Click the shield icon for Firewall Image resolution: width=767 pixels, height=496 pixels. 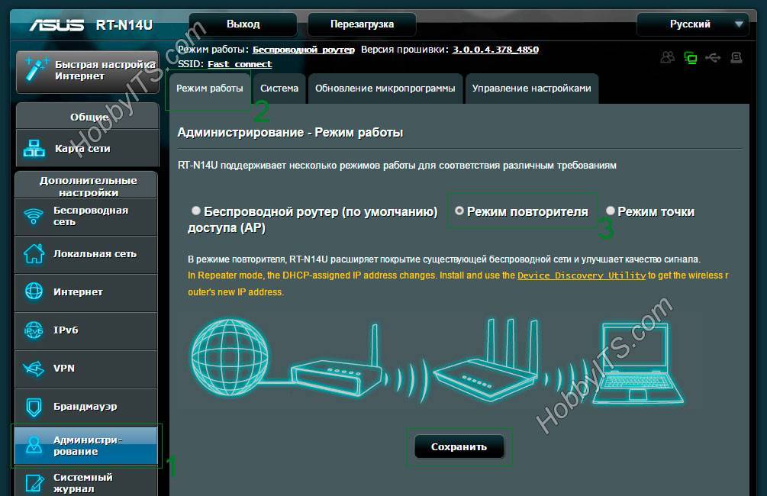tap(34, 407)
